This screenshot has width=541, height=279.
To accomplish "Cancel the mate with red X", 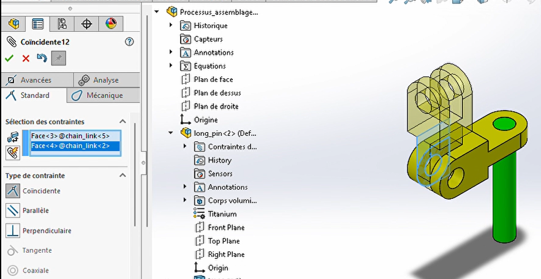I will click(26, 58).
